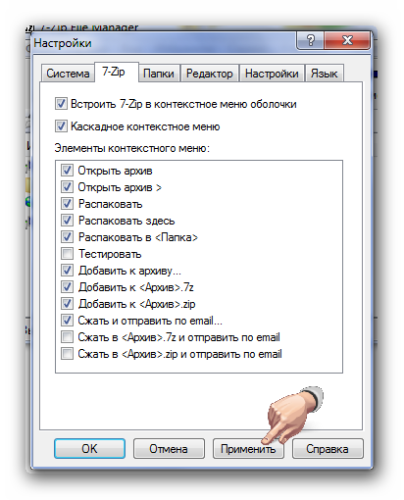Viewport: 404px width, 500px height.
Task: Switch to the Система tab
Action: 68,74
